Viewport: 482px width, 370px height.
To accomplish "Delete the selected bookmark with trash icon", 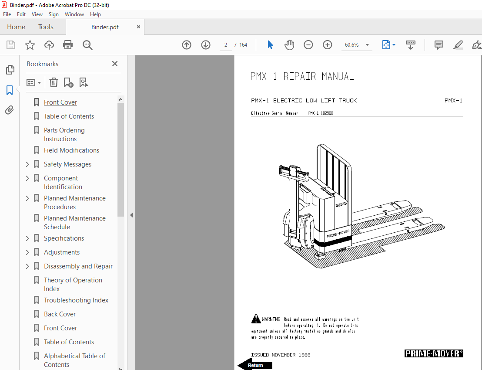I will pyautogui.click(x=54, y=82).
